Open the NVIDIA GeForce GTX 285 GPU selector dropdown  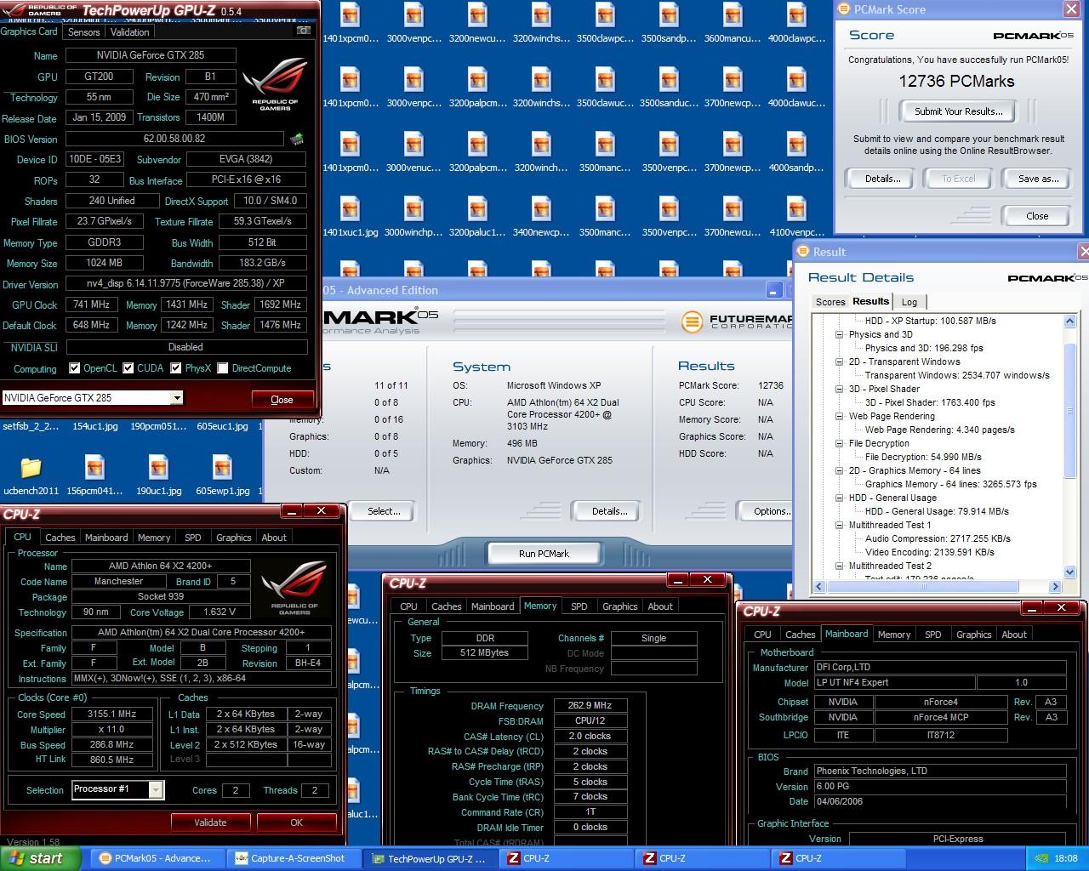tap(177, 398)
